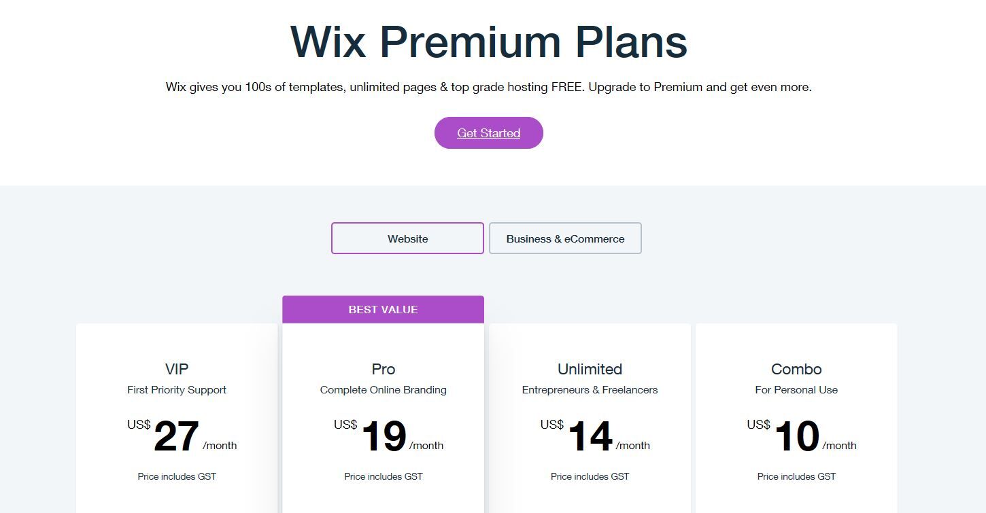Click the templates and hosting description text
The width and height of the screenshot is (986, 513).
[x=488, y=87]
